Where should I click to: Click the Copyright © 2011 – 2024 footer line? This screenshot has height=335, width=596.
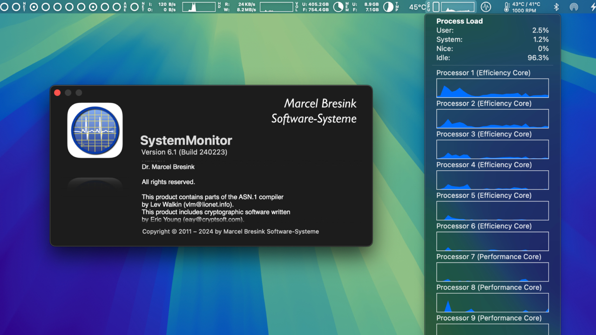coord(230,231)
